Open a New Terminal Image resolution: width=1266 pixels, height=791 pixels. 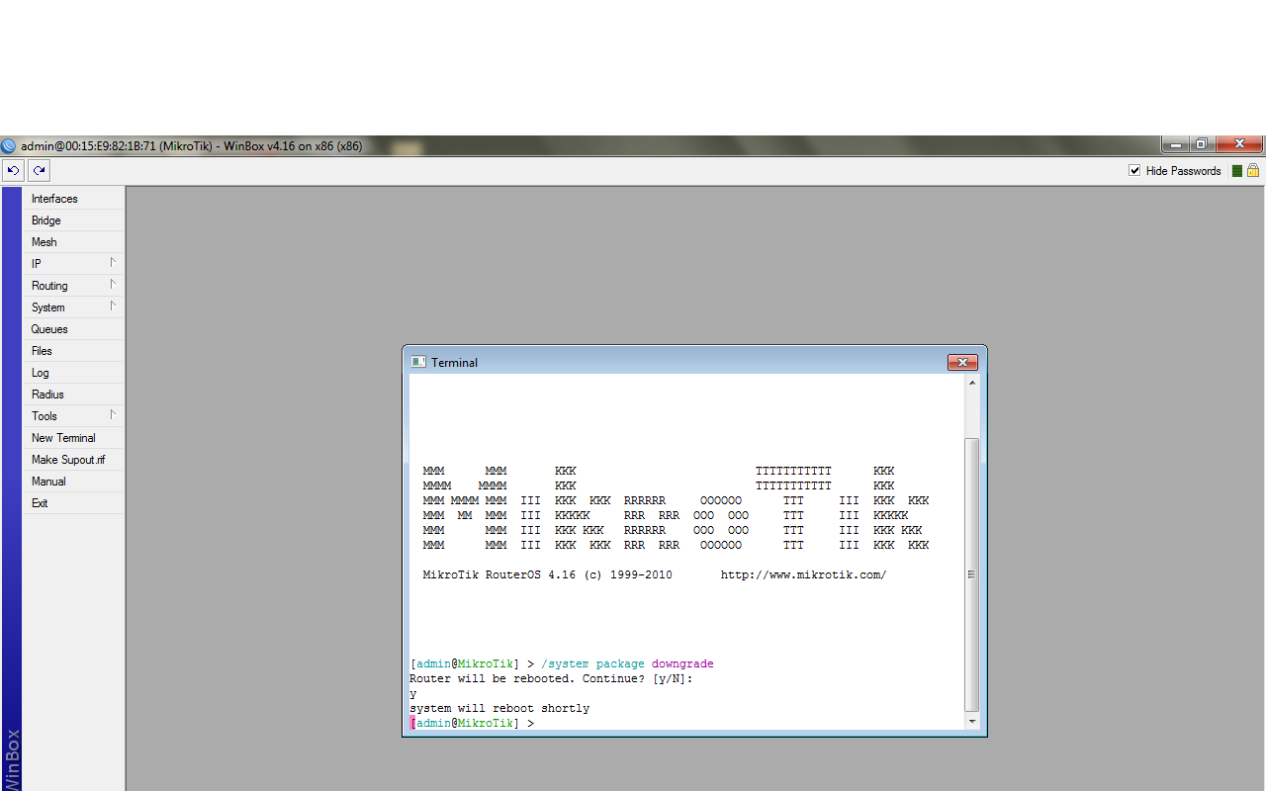point(74,438)
